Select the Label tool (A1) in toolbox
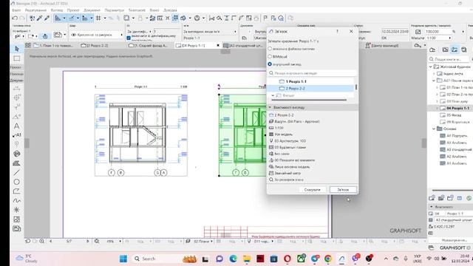 (16, 135)
